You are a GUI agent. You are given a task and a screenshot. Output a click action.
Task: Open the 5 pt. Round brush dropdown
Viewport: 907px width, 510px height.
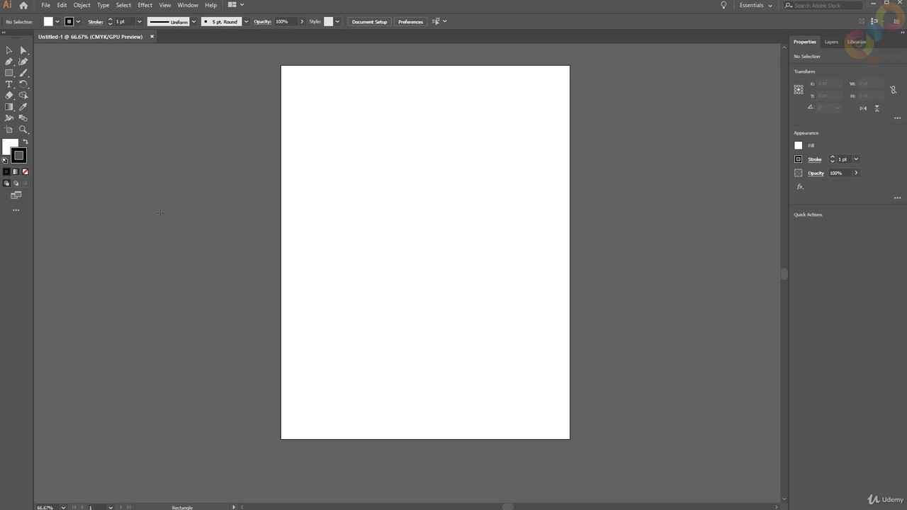tap(246, 22)
